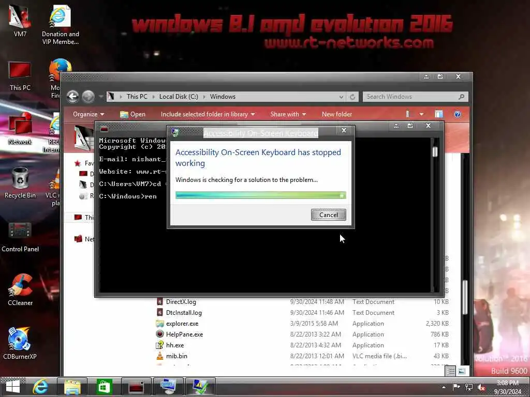The width and height of the screenshot is (530, 397).
Task: Open the Windows Start button
Action: click(x=13, y=387)
